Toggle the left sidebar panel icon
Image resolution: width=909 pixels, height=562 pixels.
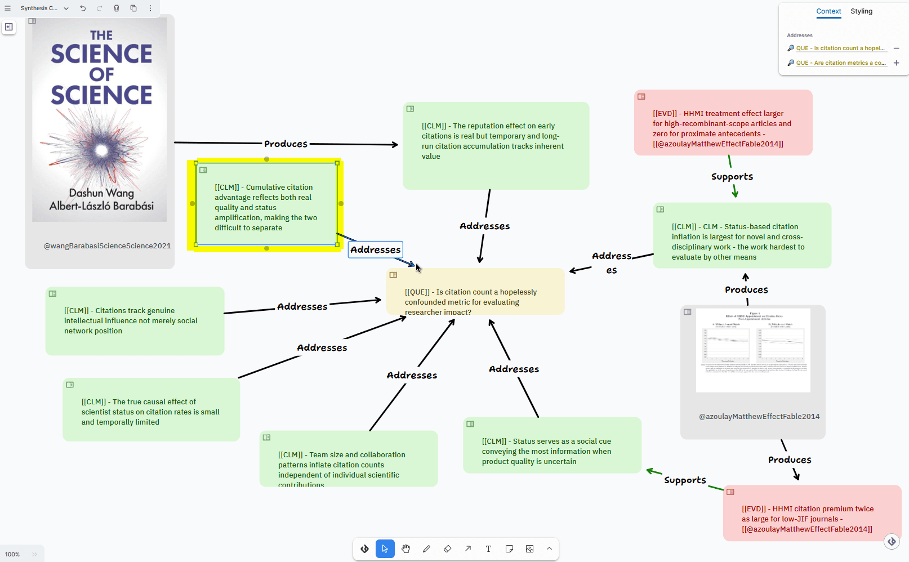(8, 26)
